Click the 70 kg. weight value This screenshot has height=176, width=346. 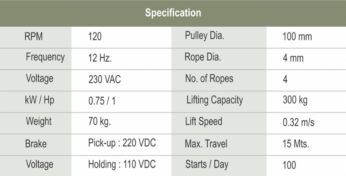pos(100,122)
